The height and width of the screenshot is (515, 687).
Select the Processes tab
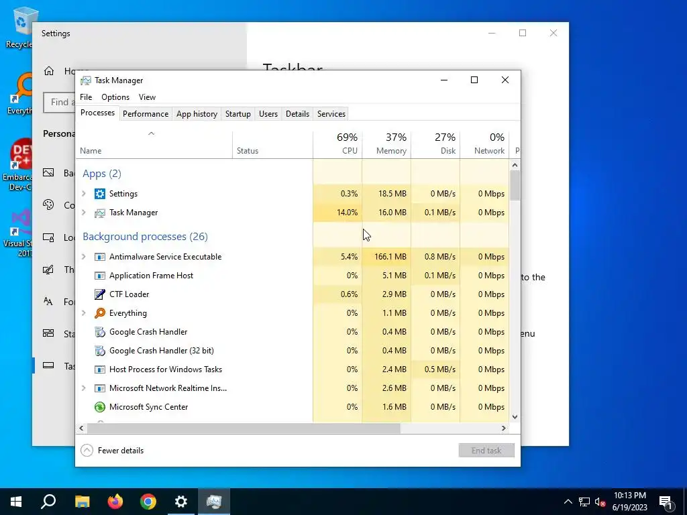point(97,113)
